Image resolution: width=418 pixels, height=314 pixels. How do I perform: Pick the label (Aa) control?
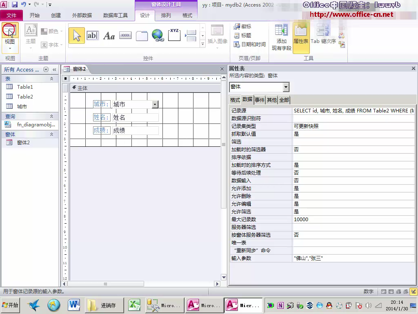tap(109, 36)
